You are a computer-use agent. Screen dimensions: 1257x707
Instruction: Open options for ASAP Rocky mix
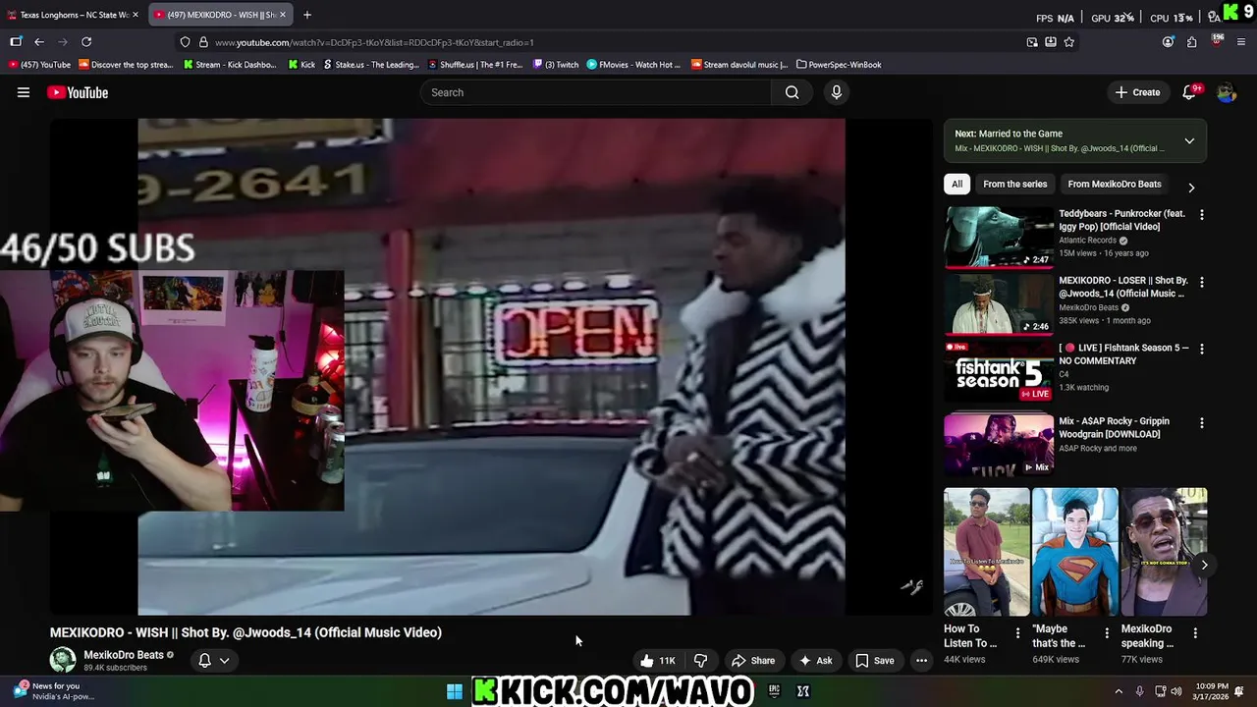pos(1201,422)
